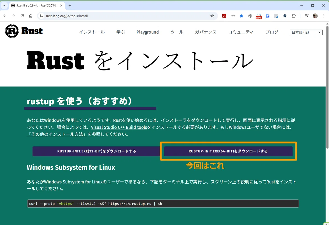Click the blue puzzle piece extension icon

pyautogui.click(x=241, y=16)
